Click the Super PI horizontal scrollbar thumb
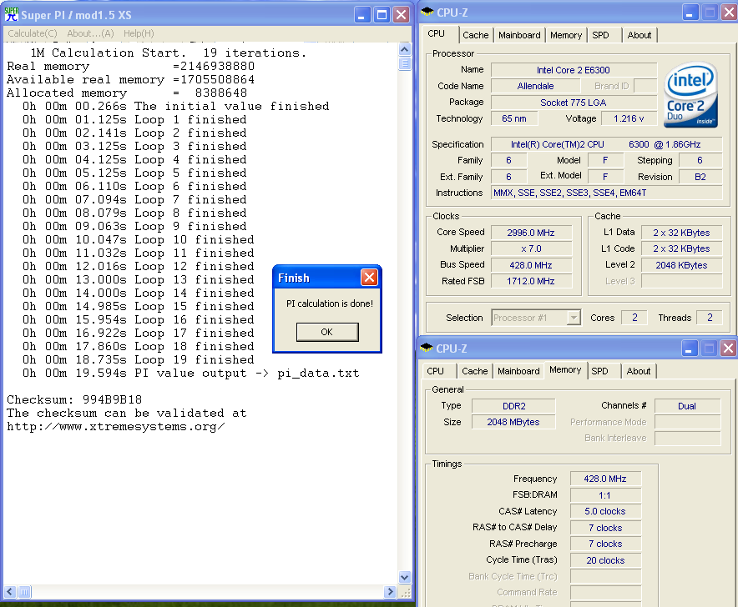Screen dimensions: 738x607 click(24, 592)
